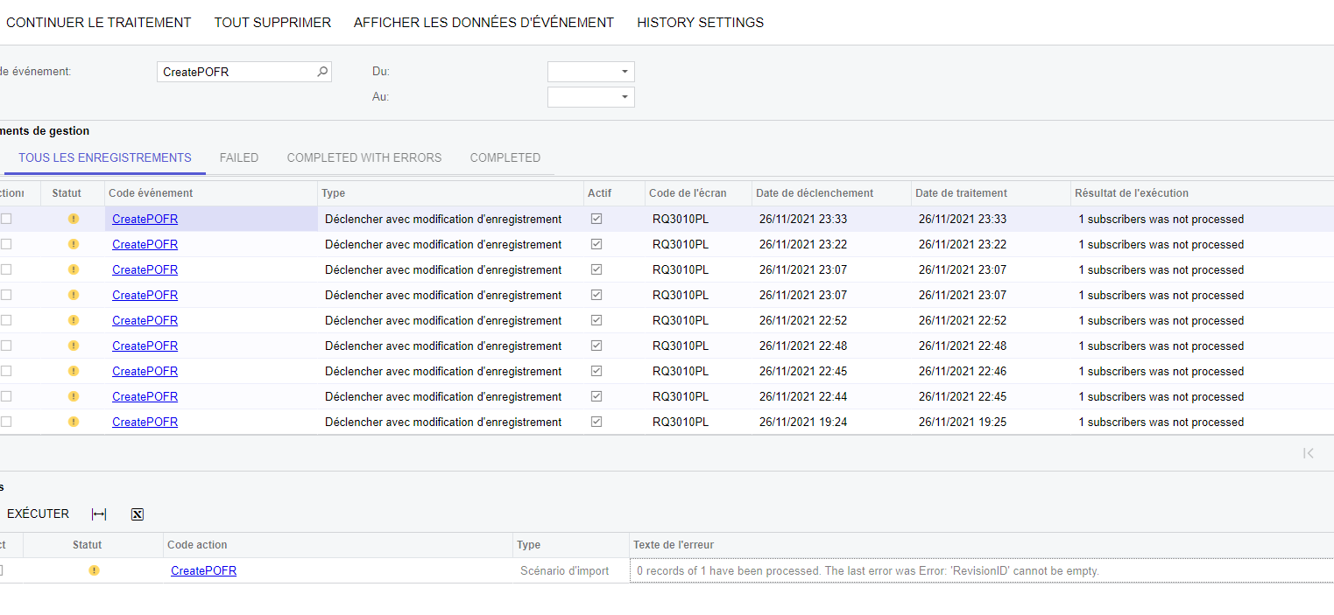Screen dimensions: 1334x615
Task: Toggle the Actif checkbox in the 23:22 row
Action: click(x=596, y=244)
